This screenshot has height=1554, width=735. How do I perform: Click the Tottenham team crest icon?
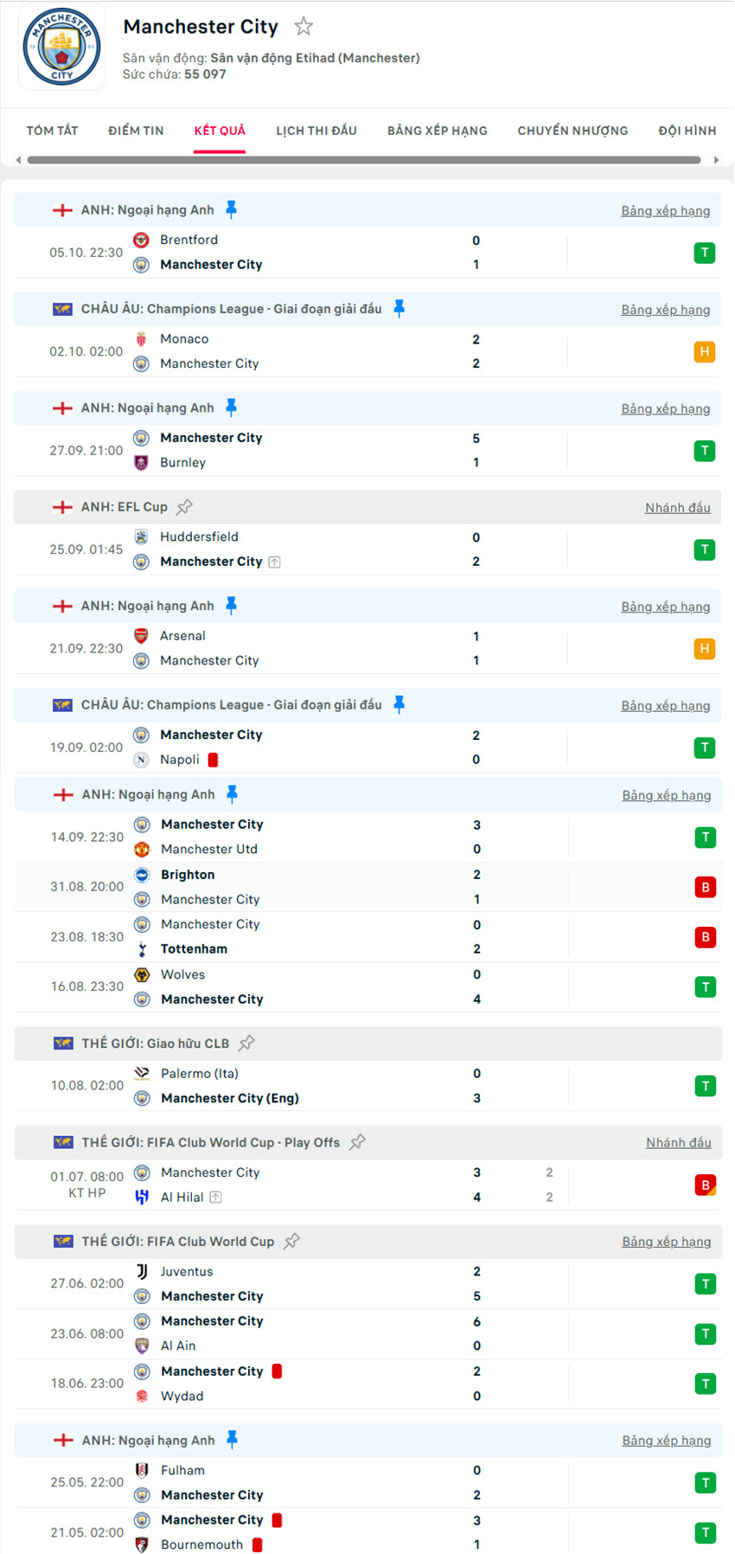(142, 949)
